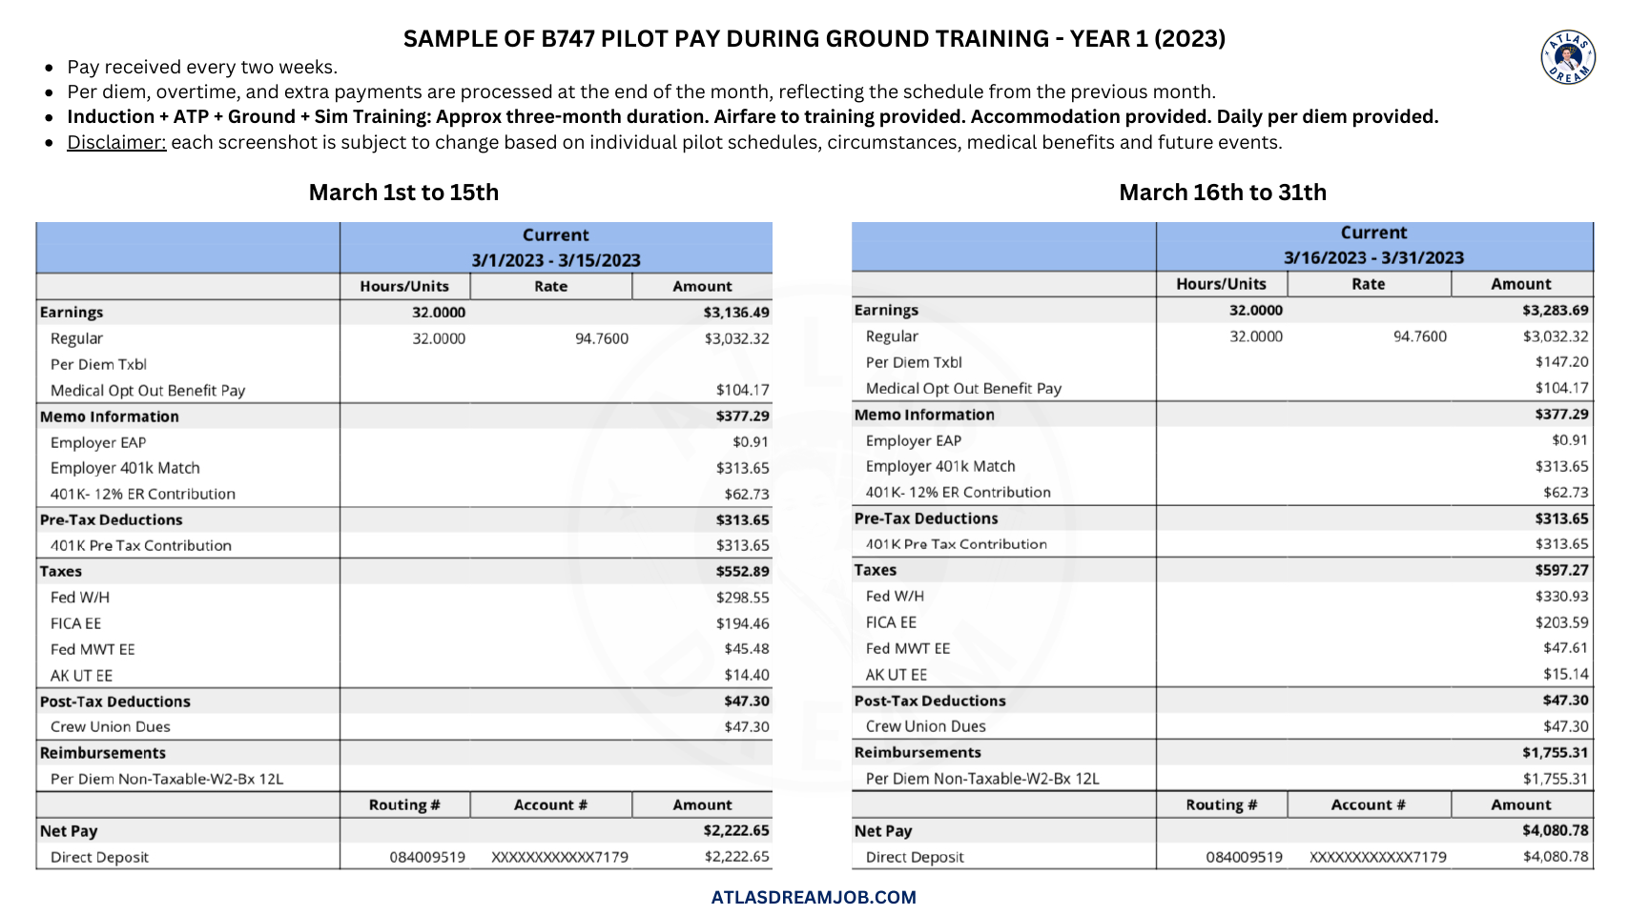Click FICA EE amount $203.59

[1562, 622]
